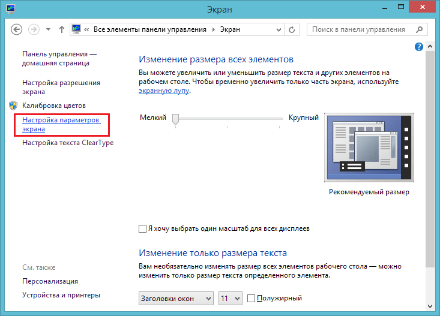440x316 pixels.
Task: Open Настройка текста ClearType
Action: click(68, 143)
